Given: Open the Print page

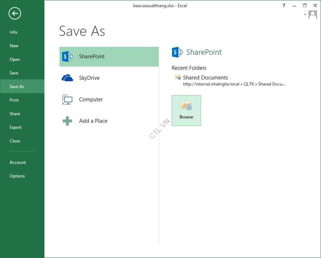Looking at the screenshot, I should (14, 100).
